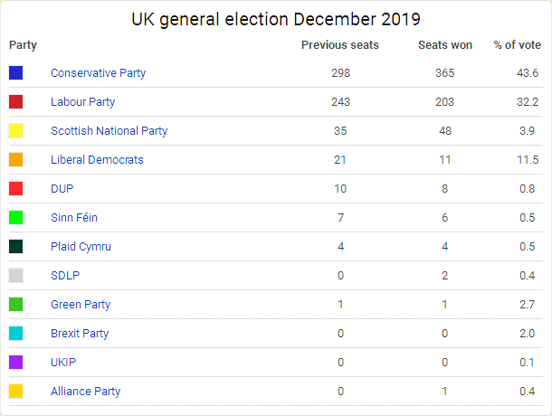552x416 pixels.
Task: Click the Seats won column header
Action: pyautogui.click(x=445, y=45)
